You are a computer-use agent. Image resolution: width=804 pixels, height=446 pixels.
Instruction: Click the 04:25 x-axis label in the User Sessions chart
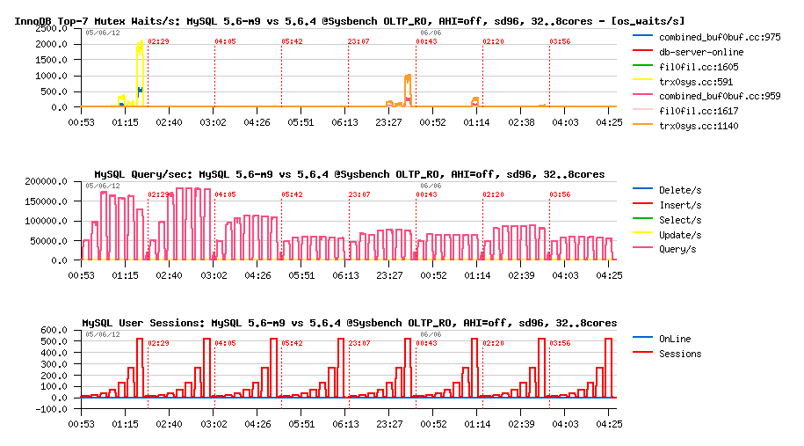(x=609, y=424)
